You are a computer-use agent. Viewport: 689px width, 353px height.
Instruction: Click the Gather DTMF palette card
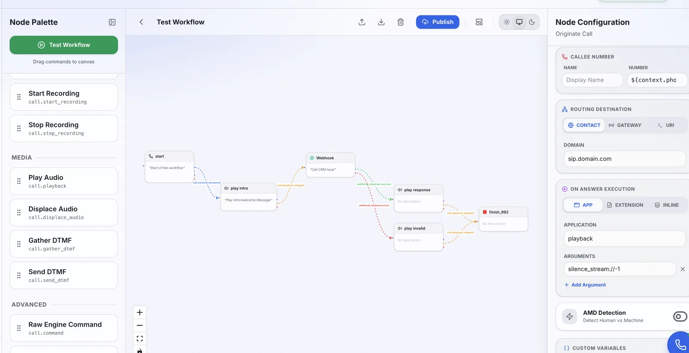pyautogui.click(x=64, y=244)
